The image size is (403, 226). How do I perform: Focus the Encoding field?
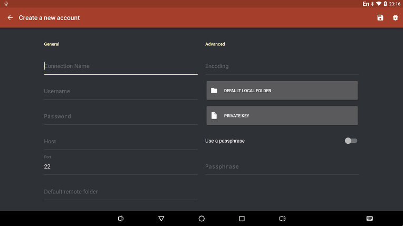tap(281, 66)
